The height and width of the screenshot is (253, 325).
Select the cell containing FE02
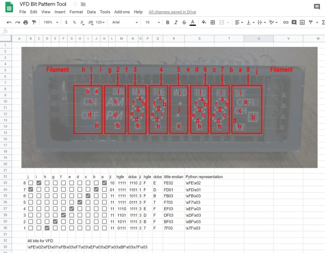(x=174, y=183)
